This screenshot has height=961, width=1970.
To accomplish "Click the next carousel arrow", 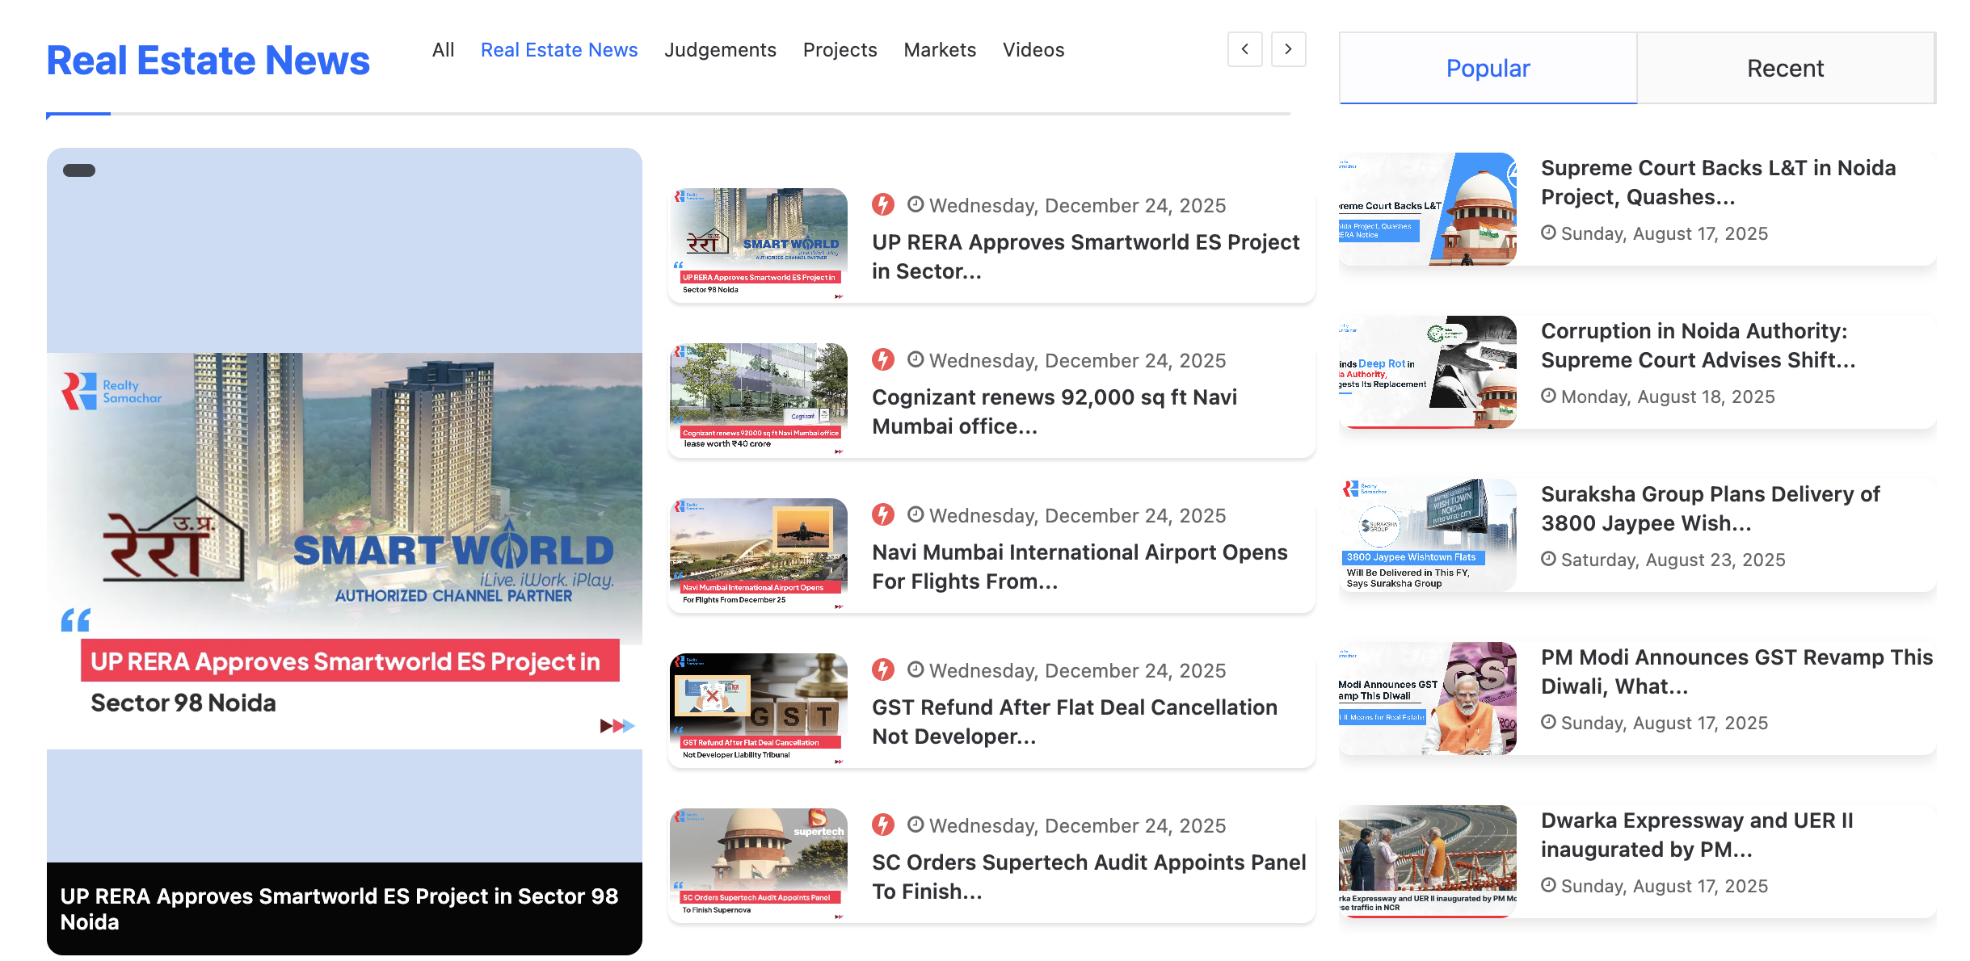I will click(x=1288, y=49).
